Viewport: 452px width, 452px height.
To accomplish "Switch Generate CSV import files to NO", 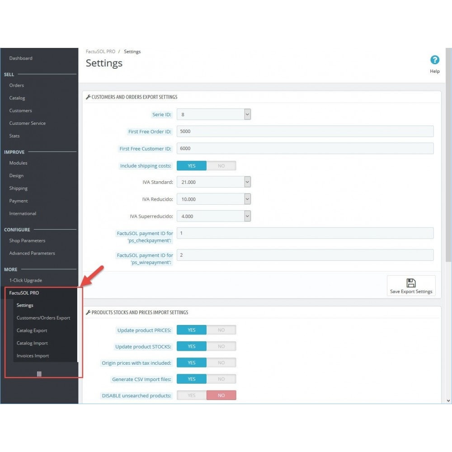I will [x=221, y=379].
